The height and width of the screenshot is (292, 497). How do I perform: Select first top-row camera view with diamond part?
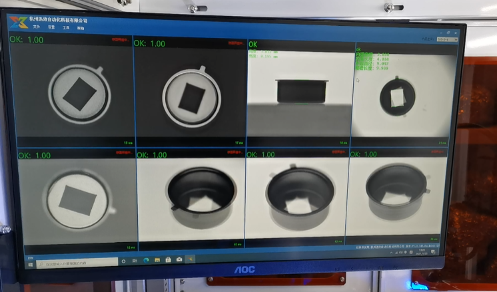point(72,90)
